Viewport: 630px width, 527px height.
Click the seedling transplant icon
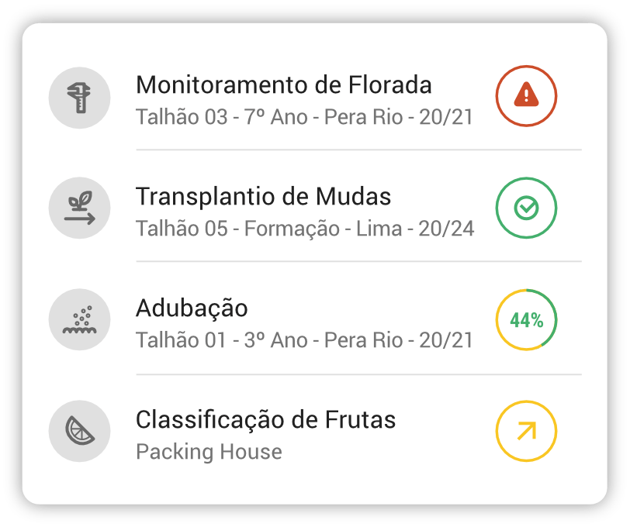(x=79, y=208)
